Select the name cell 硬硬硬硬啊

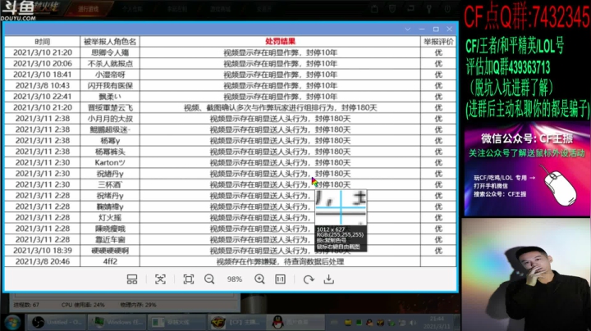coord(110,250)
